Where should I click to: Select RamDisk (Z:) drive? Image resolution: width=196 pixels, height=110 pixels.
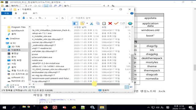point(18,81)
